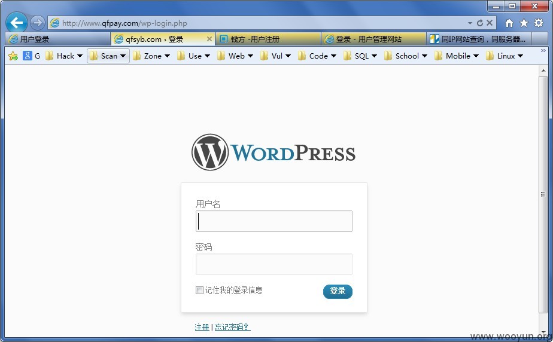Viewport: 553px width, 342px height.
Task: Click the URL text in the address bar
Action: click(124, 23)
